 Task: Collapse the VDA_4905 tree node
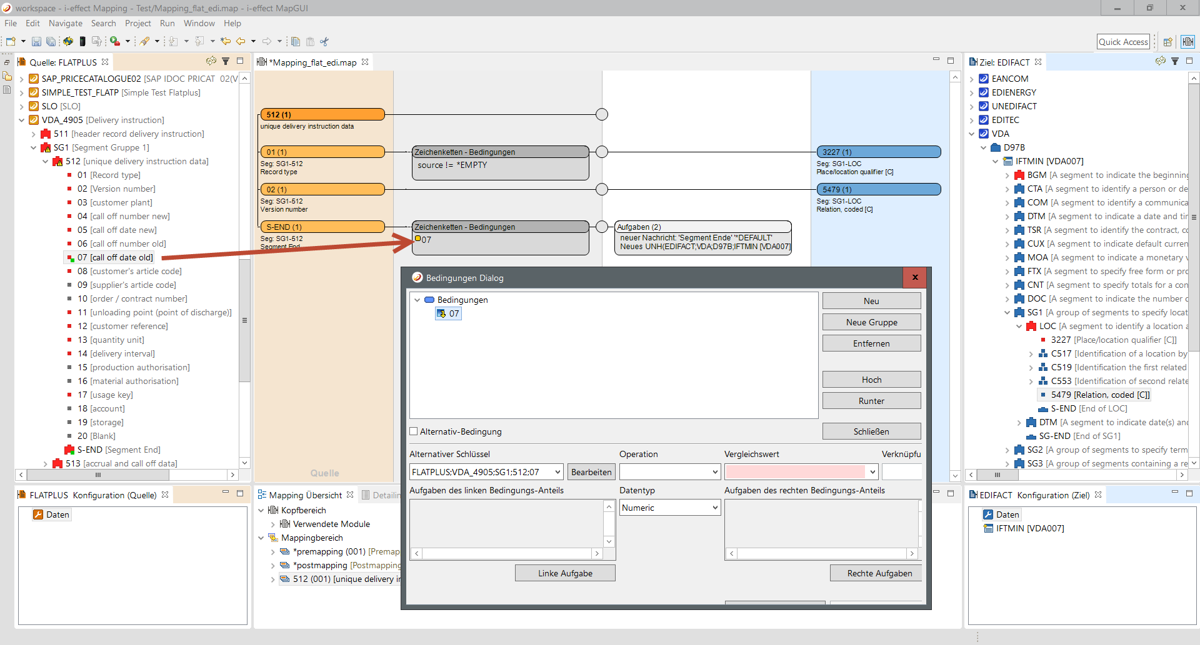point(22,120)
